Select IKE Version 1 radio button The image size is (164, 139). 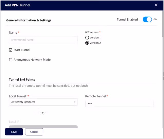coord(87,38)
